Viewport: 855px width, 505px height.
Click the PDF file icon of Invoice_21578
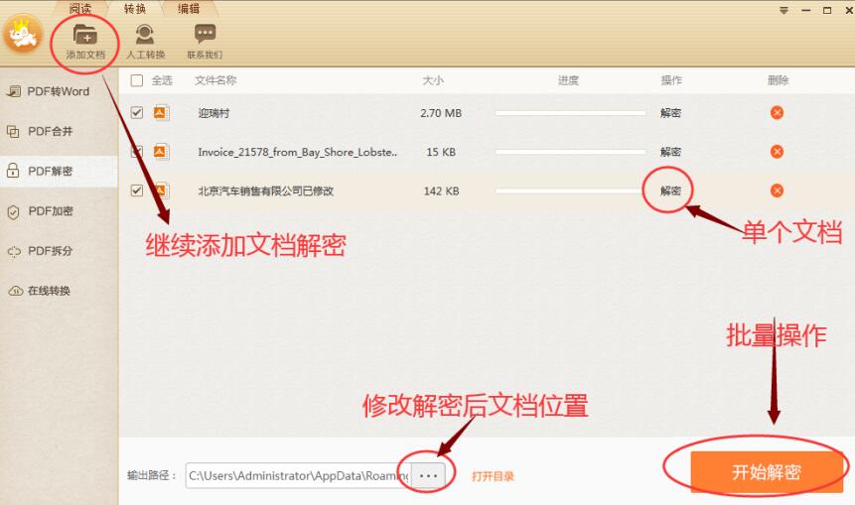(x=161, y=152)
